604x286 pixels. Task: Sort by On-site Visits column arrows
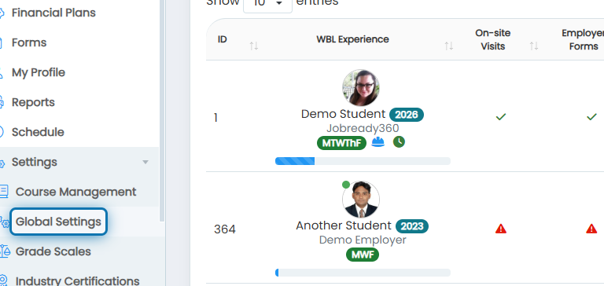pos(533,46)
